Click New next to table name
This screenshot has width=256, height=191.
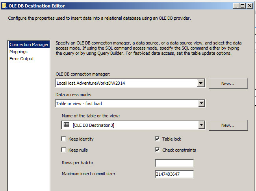click(228, 125)
